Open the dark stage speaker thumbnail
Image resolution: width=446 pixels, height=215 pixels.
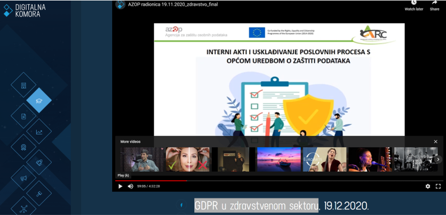(x=233, y=160)
